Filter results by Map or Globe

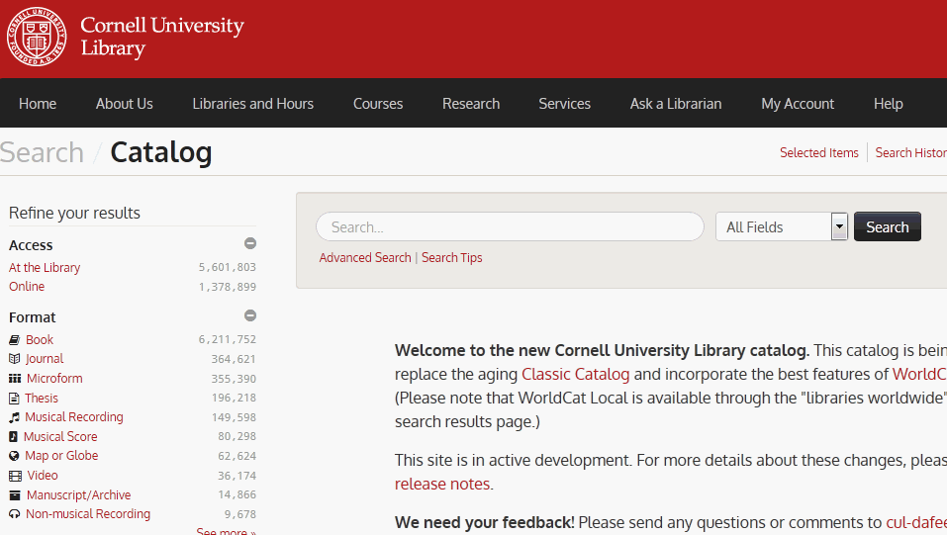coord(61,456)
